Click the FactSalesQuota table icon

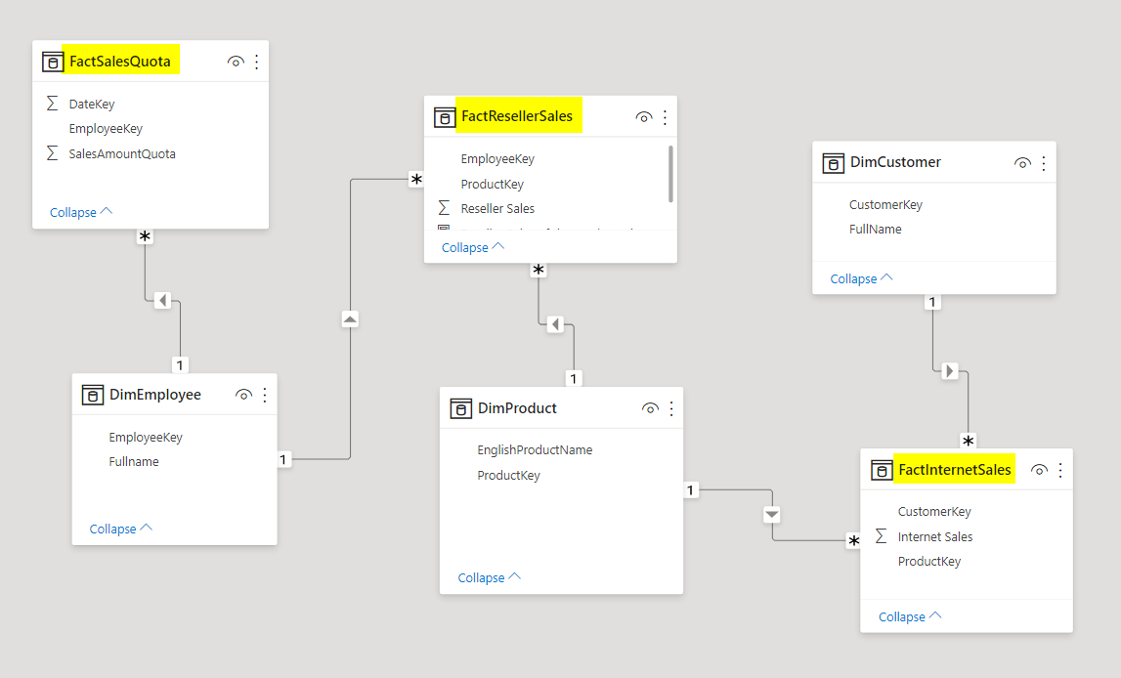53,62
